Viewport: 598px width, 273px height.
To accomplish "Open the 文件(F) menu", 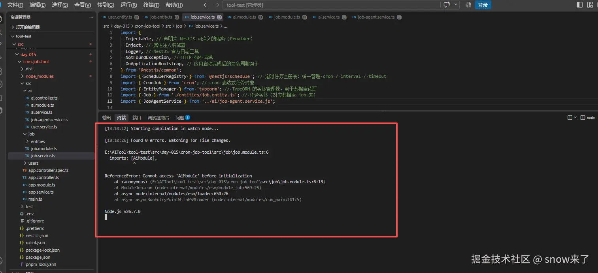I will 15,5.
